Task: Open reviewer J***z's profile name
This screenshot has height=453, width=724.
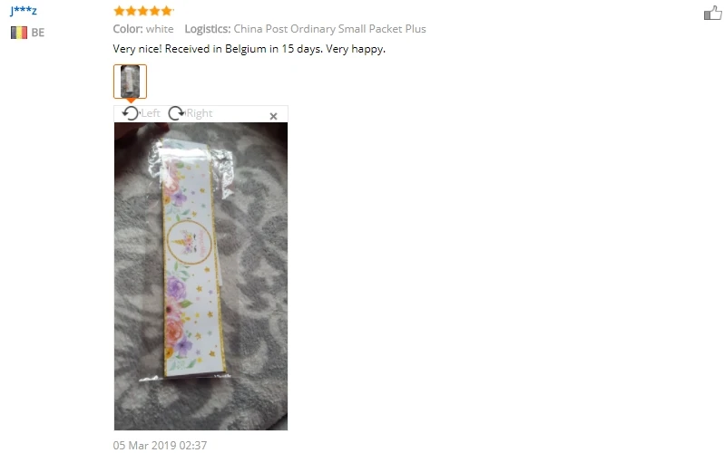Action: pos(23,10)
